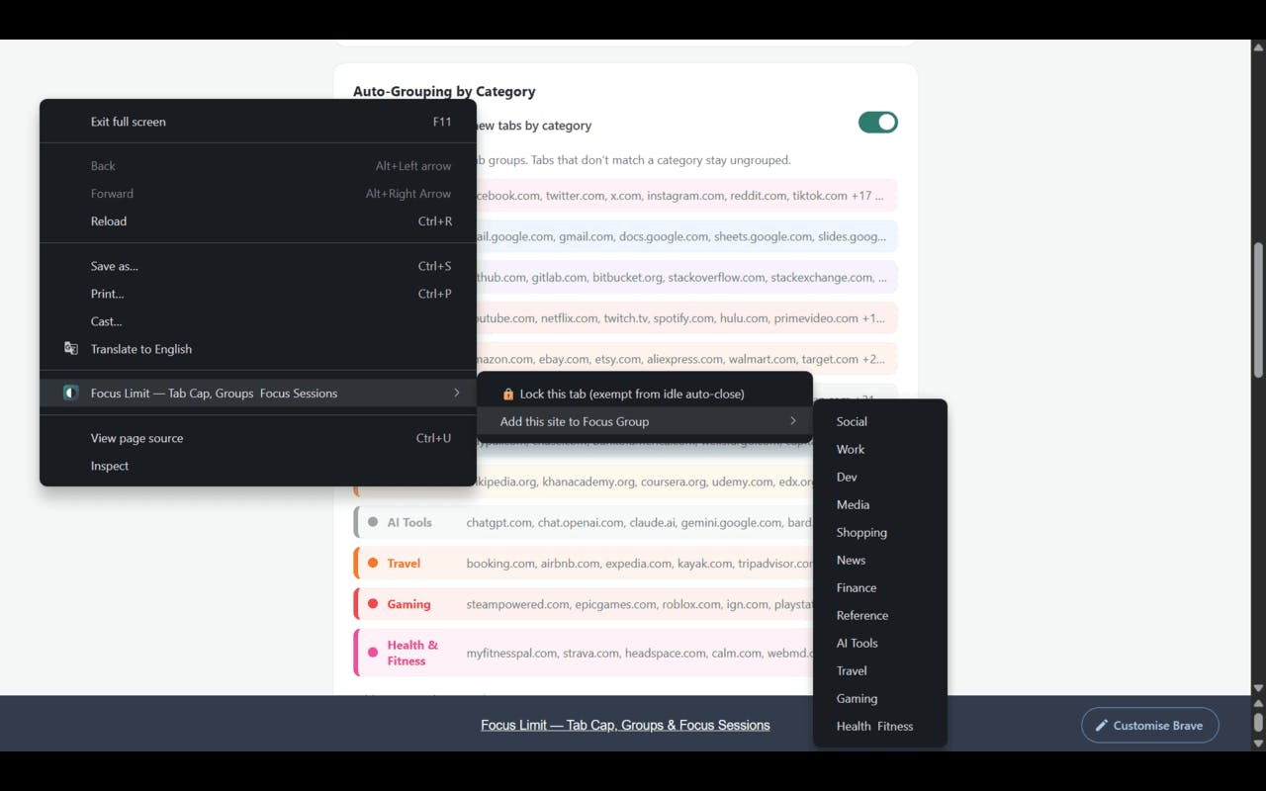The image size is (1266, 791).
Task: Choose Health Fitness focus group
Action: 880,726
